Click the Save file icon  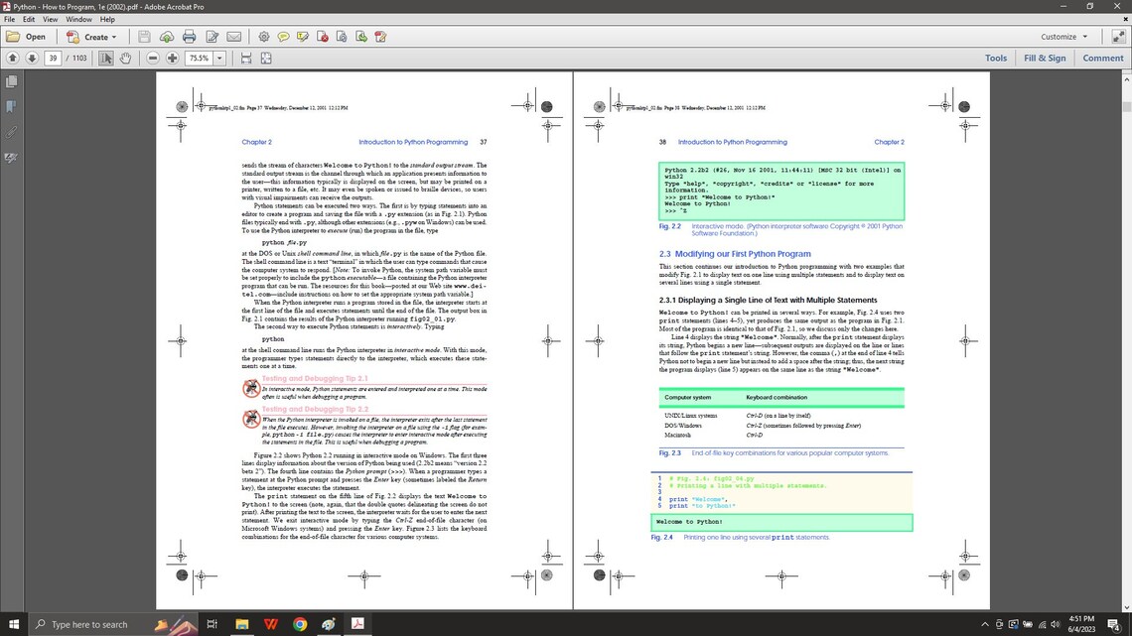point(144,37)
